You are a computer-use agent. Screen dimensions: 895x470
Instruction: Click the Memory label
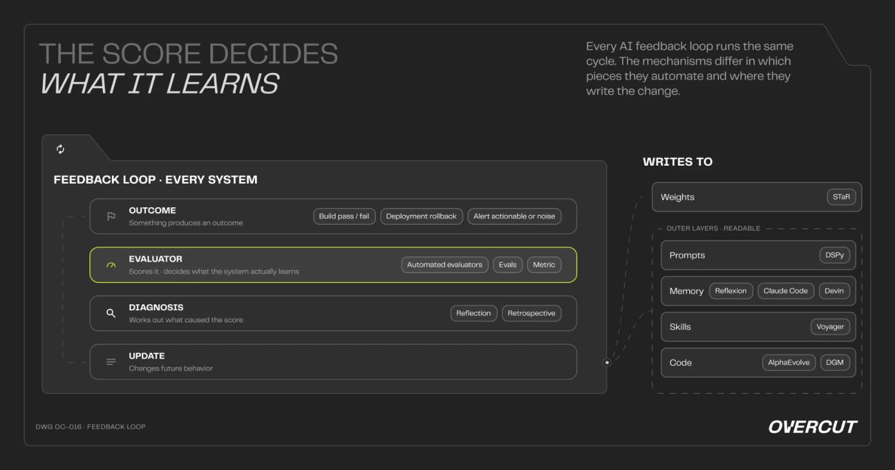[x=687, y=291]
